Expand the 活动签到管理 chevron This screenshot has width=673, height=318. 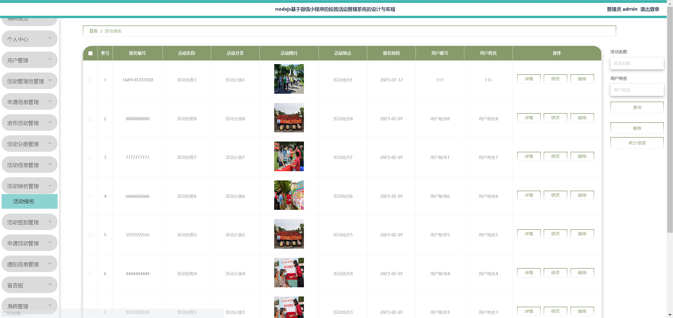point(50,222)
